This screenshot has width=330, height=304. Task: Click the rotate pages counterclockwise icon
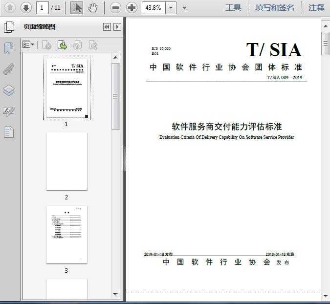click(x=77, y=44)
